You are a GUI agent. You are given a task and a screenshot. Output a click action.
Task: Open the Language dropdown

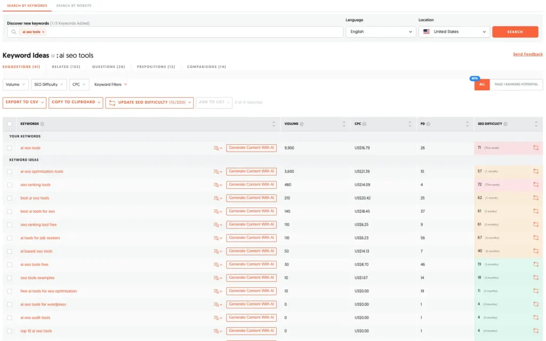pos(380,31)
